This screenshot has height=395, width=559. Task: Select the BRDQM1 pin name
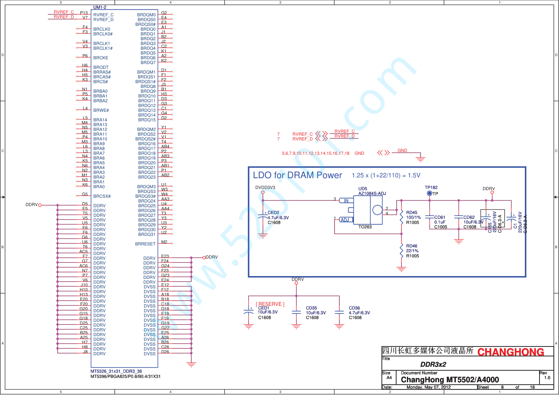click(147, 72)
